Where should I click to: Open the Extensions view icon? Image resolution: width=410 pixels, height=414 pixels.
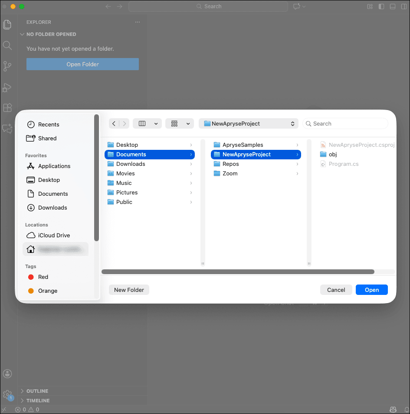coord(7,108)
